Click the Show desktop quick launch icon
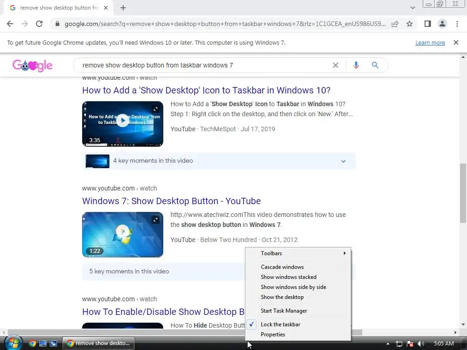 click(x=42, y=344)
